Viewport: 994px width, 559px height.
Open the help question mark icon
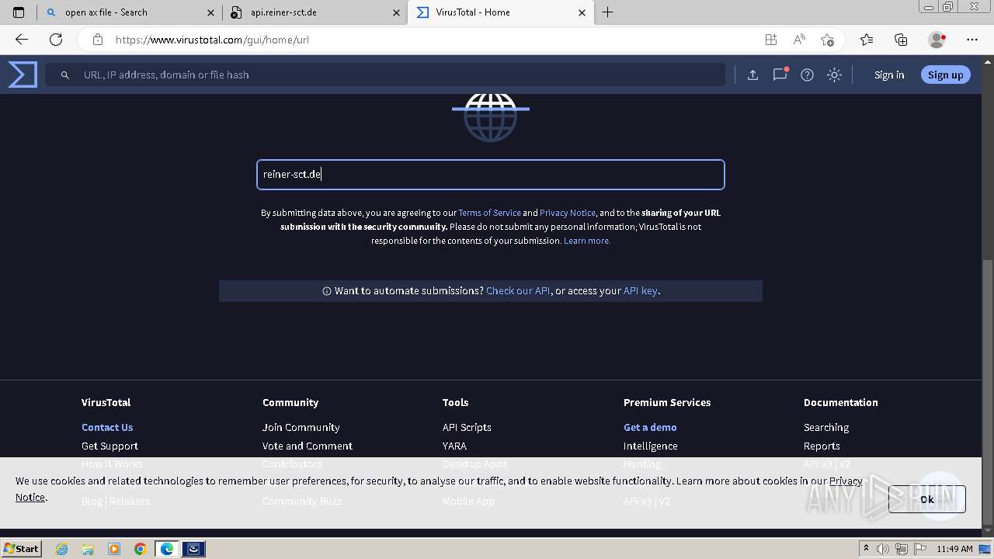pos(807,75)
